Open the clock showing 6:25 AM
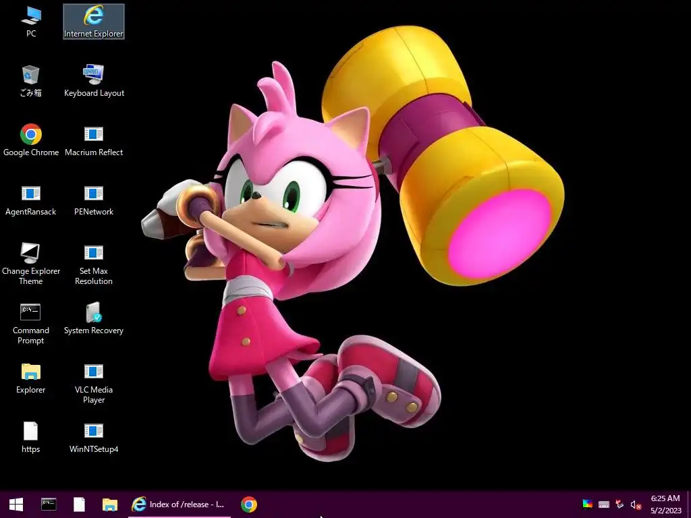691x518 pixels. (x=665, y=505)
